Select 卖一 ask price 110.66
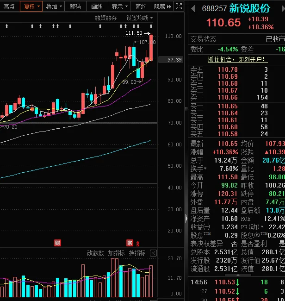 (228, 97)
